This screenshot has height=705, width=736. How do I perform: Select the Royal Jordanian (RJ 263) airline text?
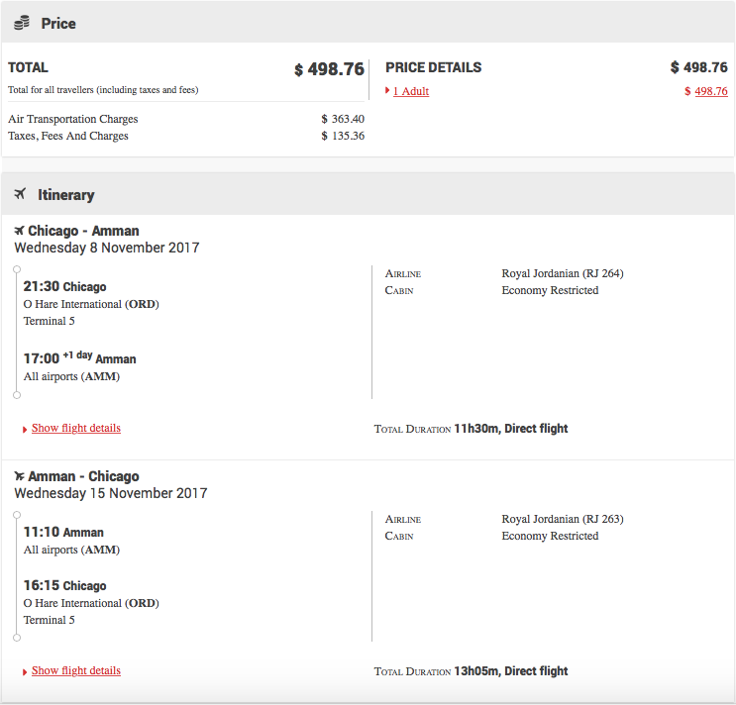coord(562,519)
